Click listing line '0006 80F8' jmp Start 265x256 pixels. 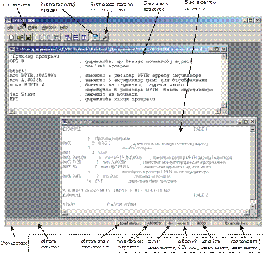pyautogui.click(x=117, y=177)
